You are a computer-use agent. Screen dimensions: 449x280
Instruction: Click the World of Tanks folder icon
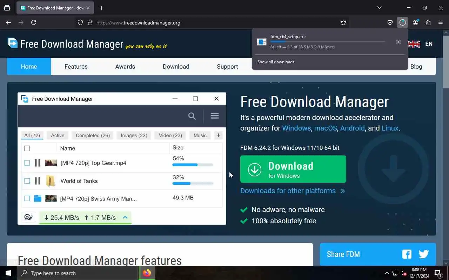[51, 181]
